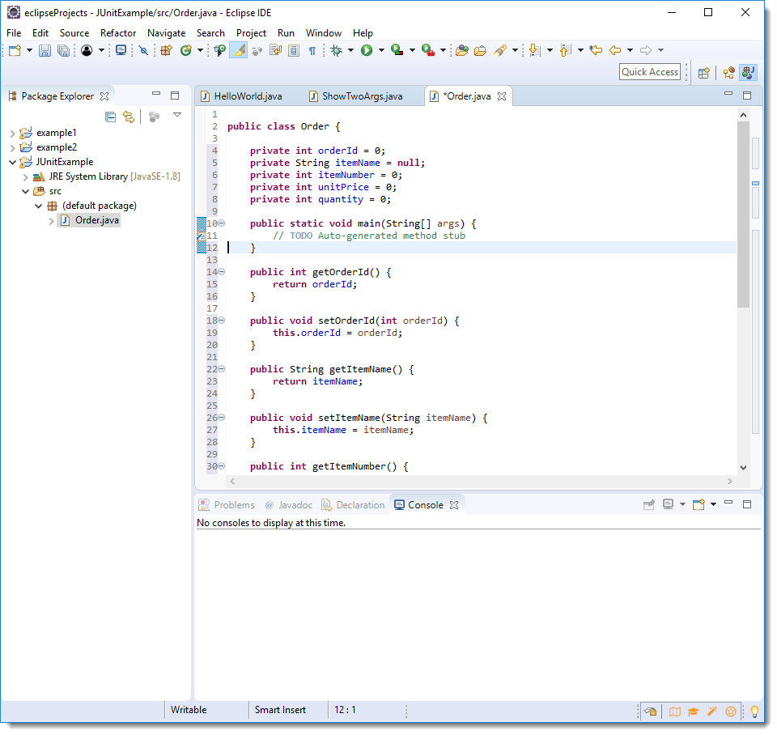Click the Previous Annotation up-arrow icon
The height and width of the screenshot is (735, 777).
pos(566,50)
